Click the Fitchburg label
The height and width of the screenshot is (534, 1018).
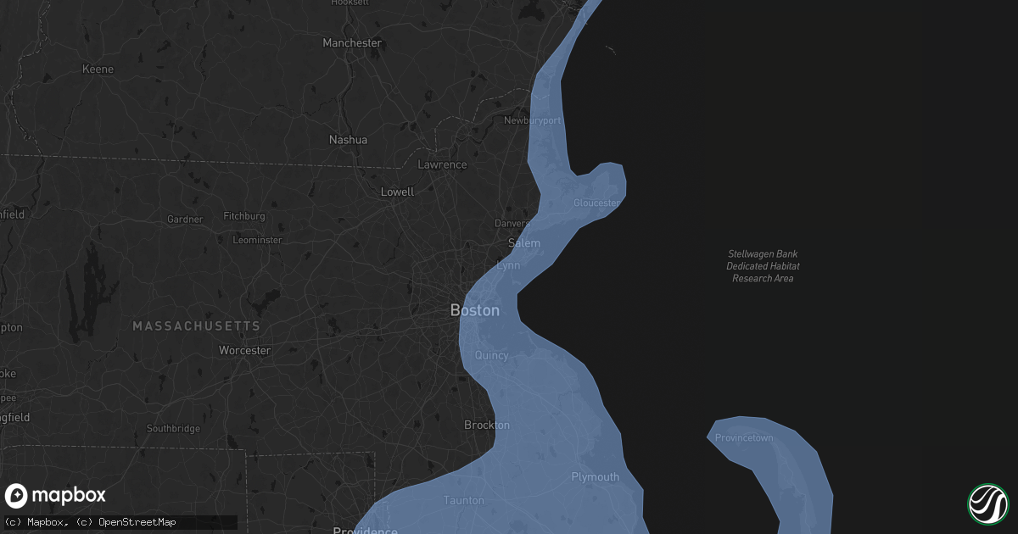[244, 216]
